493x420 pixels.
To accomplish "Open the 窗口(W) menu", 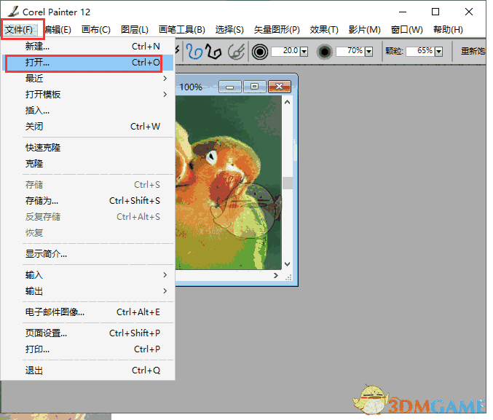I will point(407,30).
